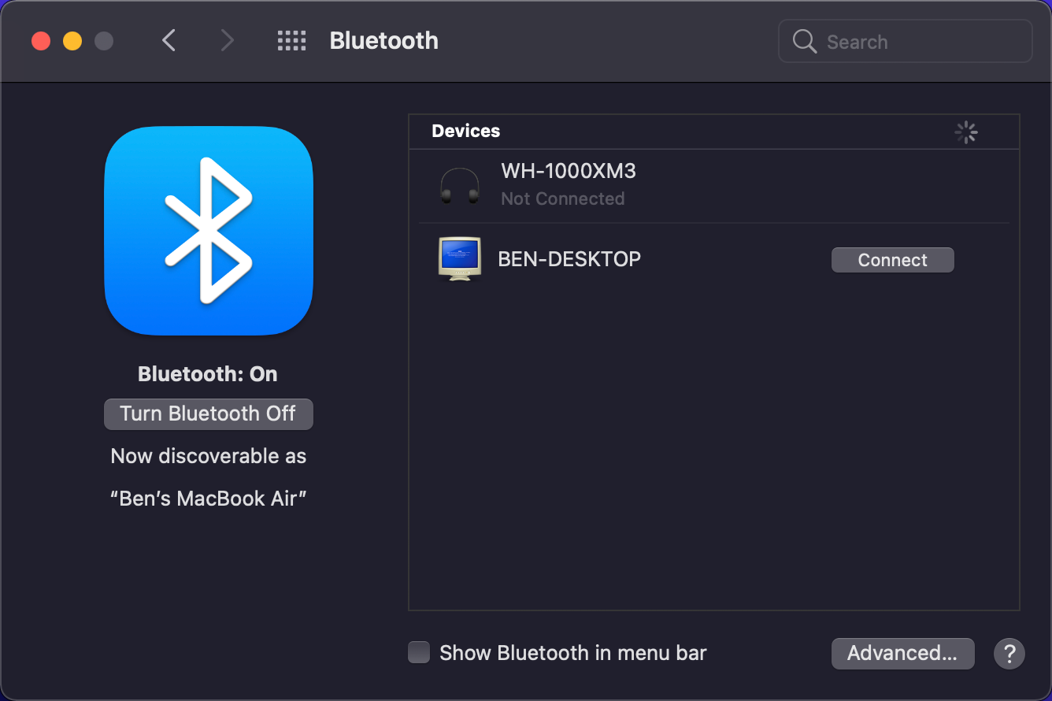Image resolution: width=1052 pixels, height=701 pixels.
Task: Click the forward navigation arrow
Action: 227,39
